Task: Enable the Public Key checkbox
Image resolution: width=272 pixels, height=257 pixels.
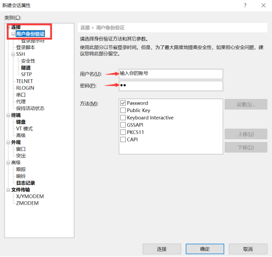Action: pyautogui.click(x=123, y=110)
